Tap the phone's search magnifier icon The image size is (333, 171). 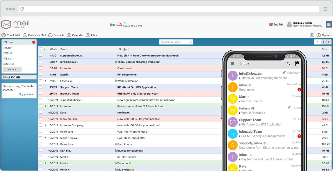tap(288, 64)
